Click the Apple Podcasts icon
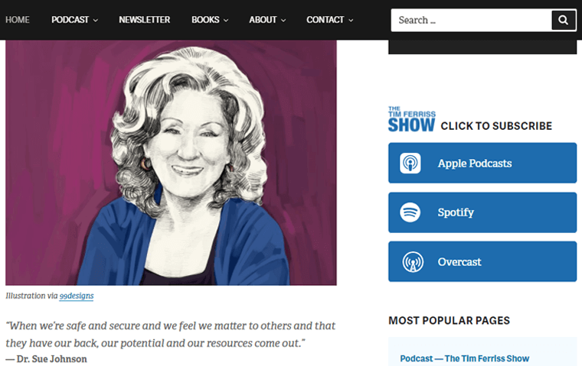Image resolution: width=582 pixels, height=366 pixels. tap(410, 163)
